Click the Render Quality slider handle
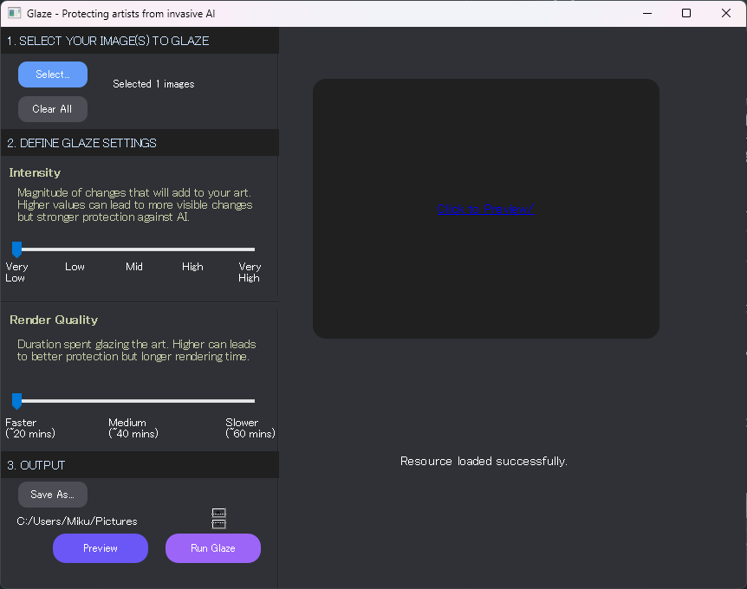Image resolution: width=747 pixels, height=589 pixels. [16, 401]
